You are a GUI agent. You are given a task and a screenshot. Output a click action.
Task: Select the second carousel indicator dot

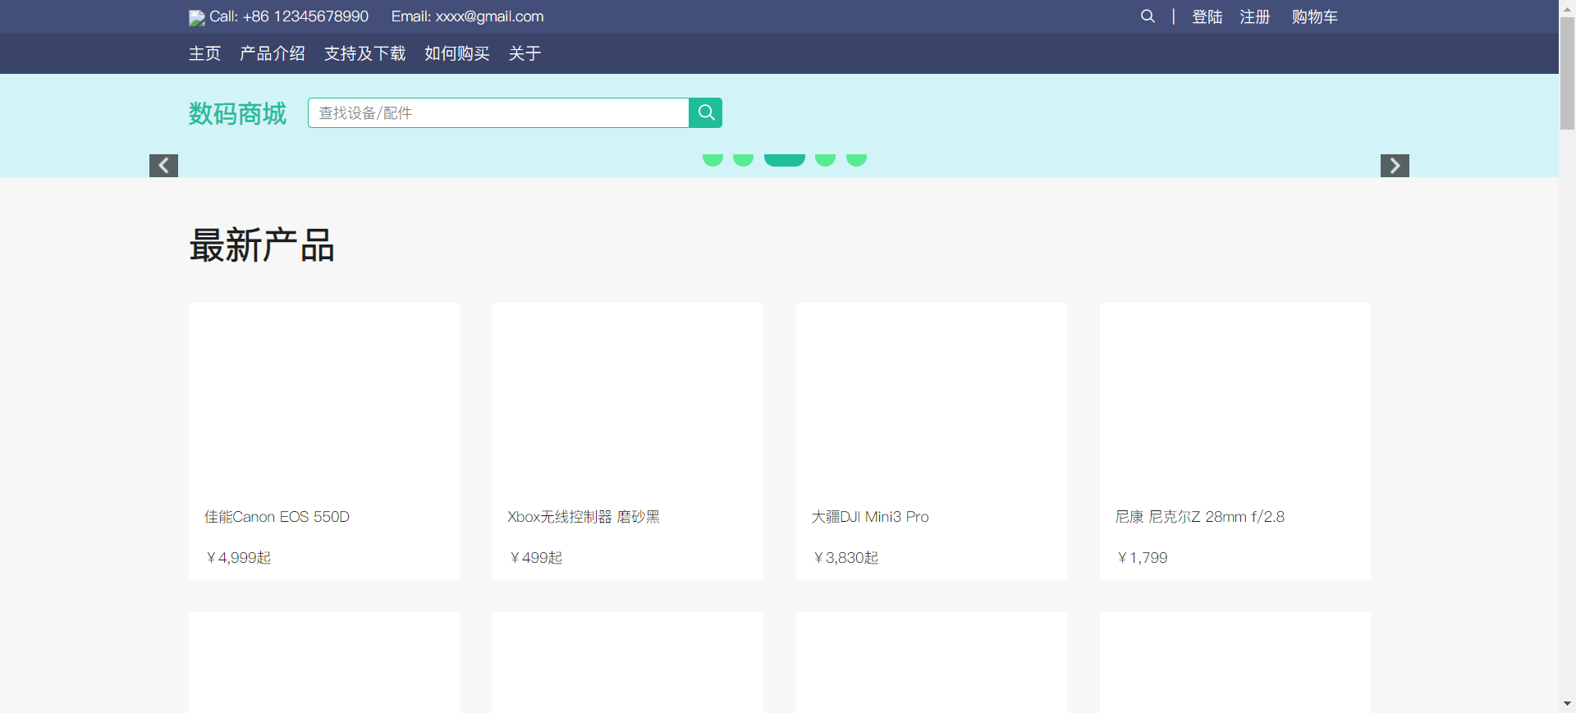pyautogui.click(x=743, y=159)
